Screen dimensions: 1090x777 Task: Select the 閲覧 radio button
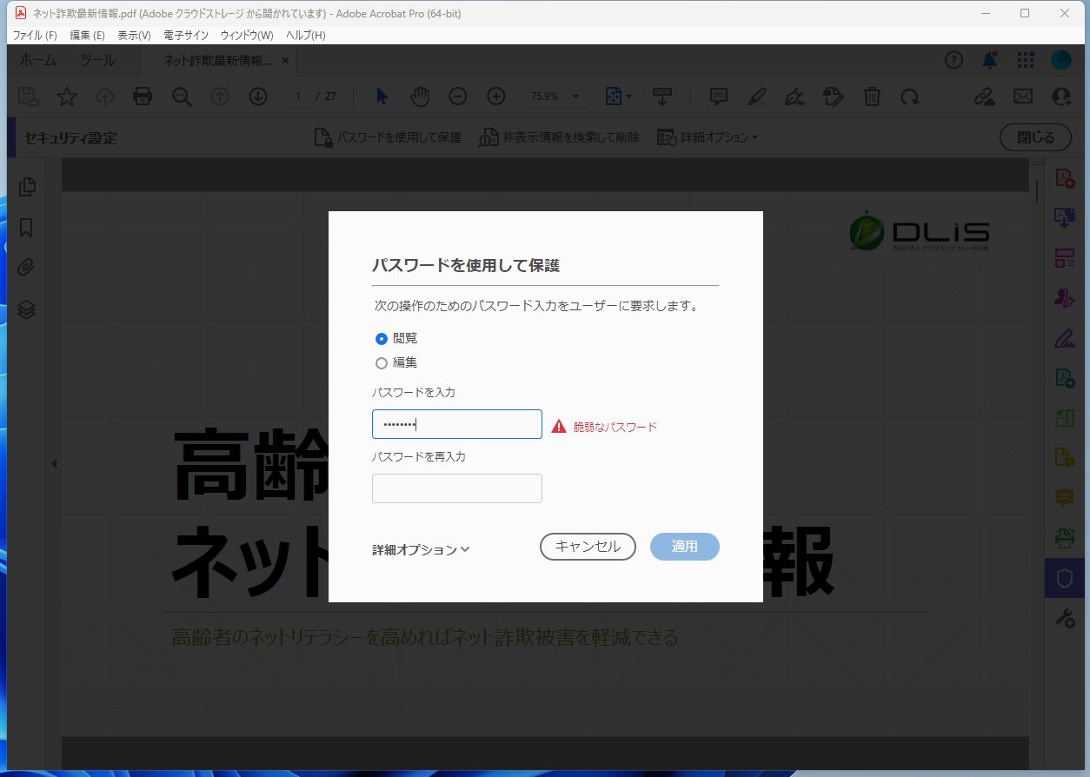tap(381, 339)
